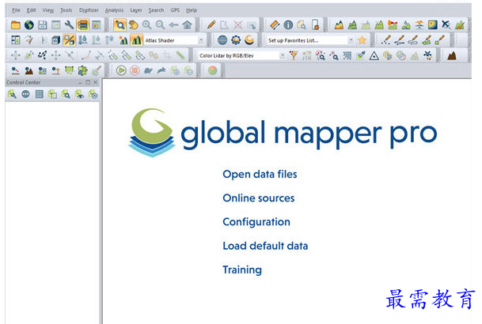Click the yellow star Favorites icon

(362, 40)
